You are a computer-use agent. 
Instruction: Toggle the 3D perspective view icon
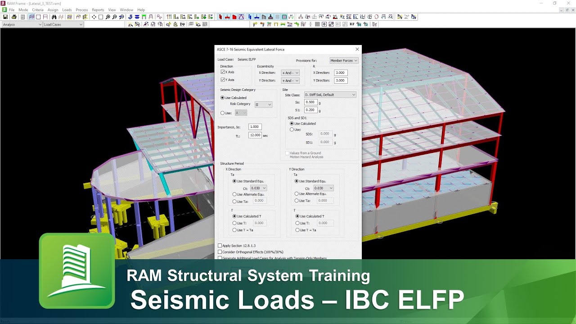(31, 17)
